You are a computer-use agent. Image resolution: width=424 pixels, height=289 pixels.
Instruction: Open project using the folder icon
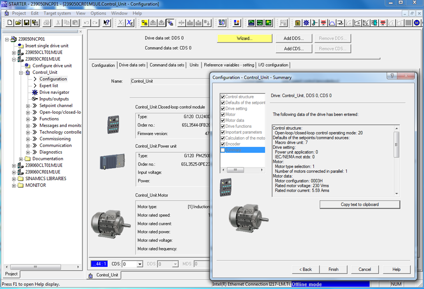coord(18,23)
